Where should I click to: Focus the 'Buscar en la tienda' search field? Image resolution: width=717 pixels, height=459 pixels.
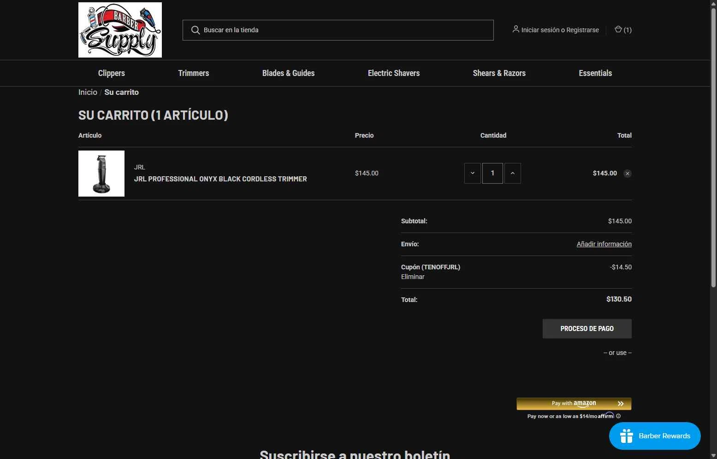click(x=338, y=30)
